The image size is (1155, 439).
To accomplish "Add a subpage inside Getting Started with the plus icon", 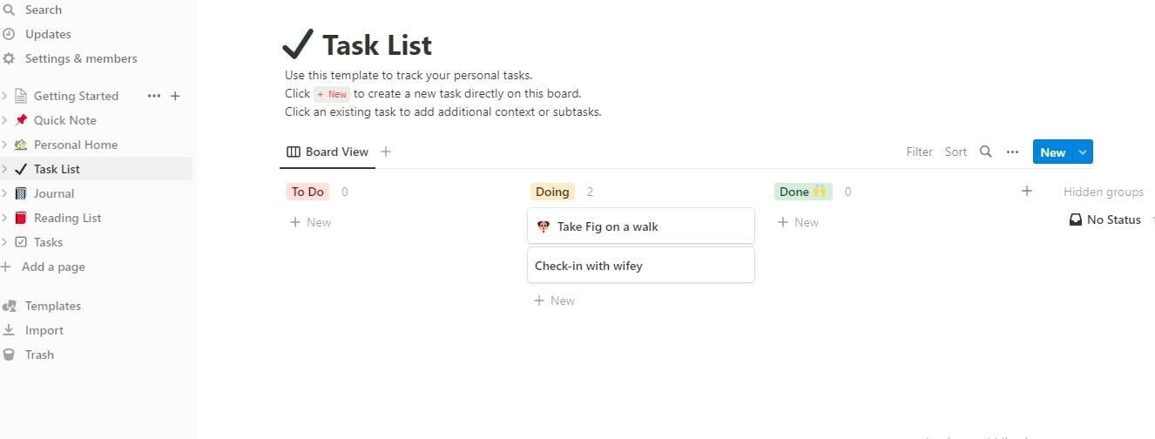I will (x=175, y=96).
